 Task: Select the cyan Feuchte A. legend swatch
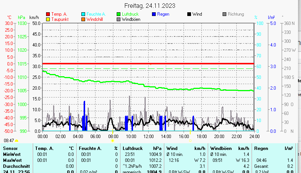83,14
